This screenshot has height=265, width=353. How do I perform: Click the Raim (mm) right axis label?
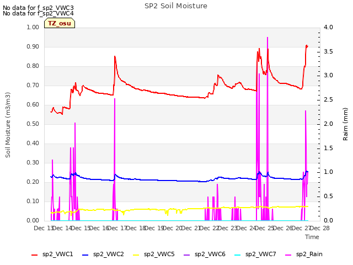coord(345,124)
